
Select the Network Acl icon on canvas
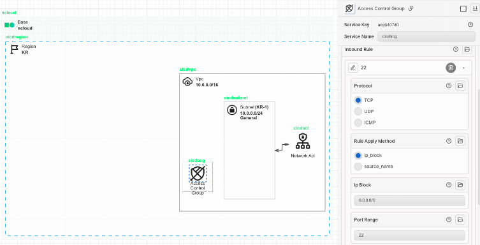(x=303, y=141)
